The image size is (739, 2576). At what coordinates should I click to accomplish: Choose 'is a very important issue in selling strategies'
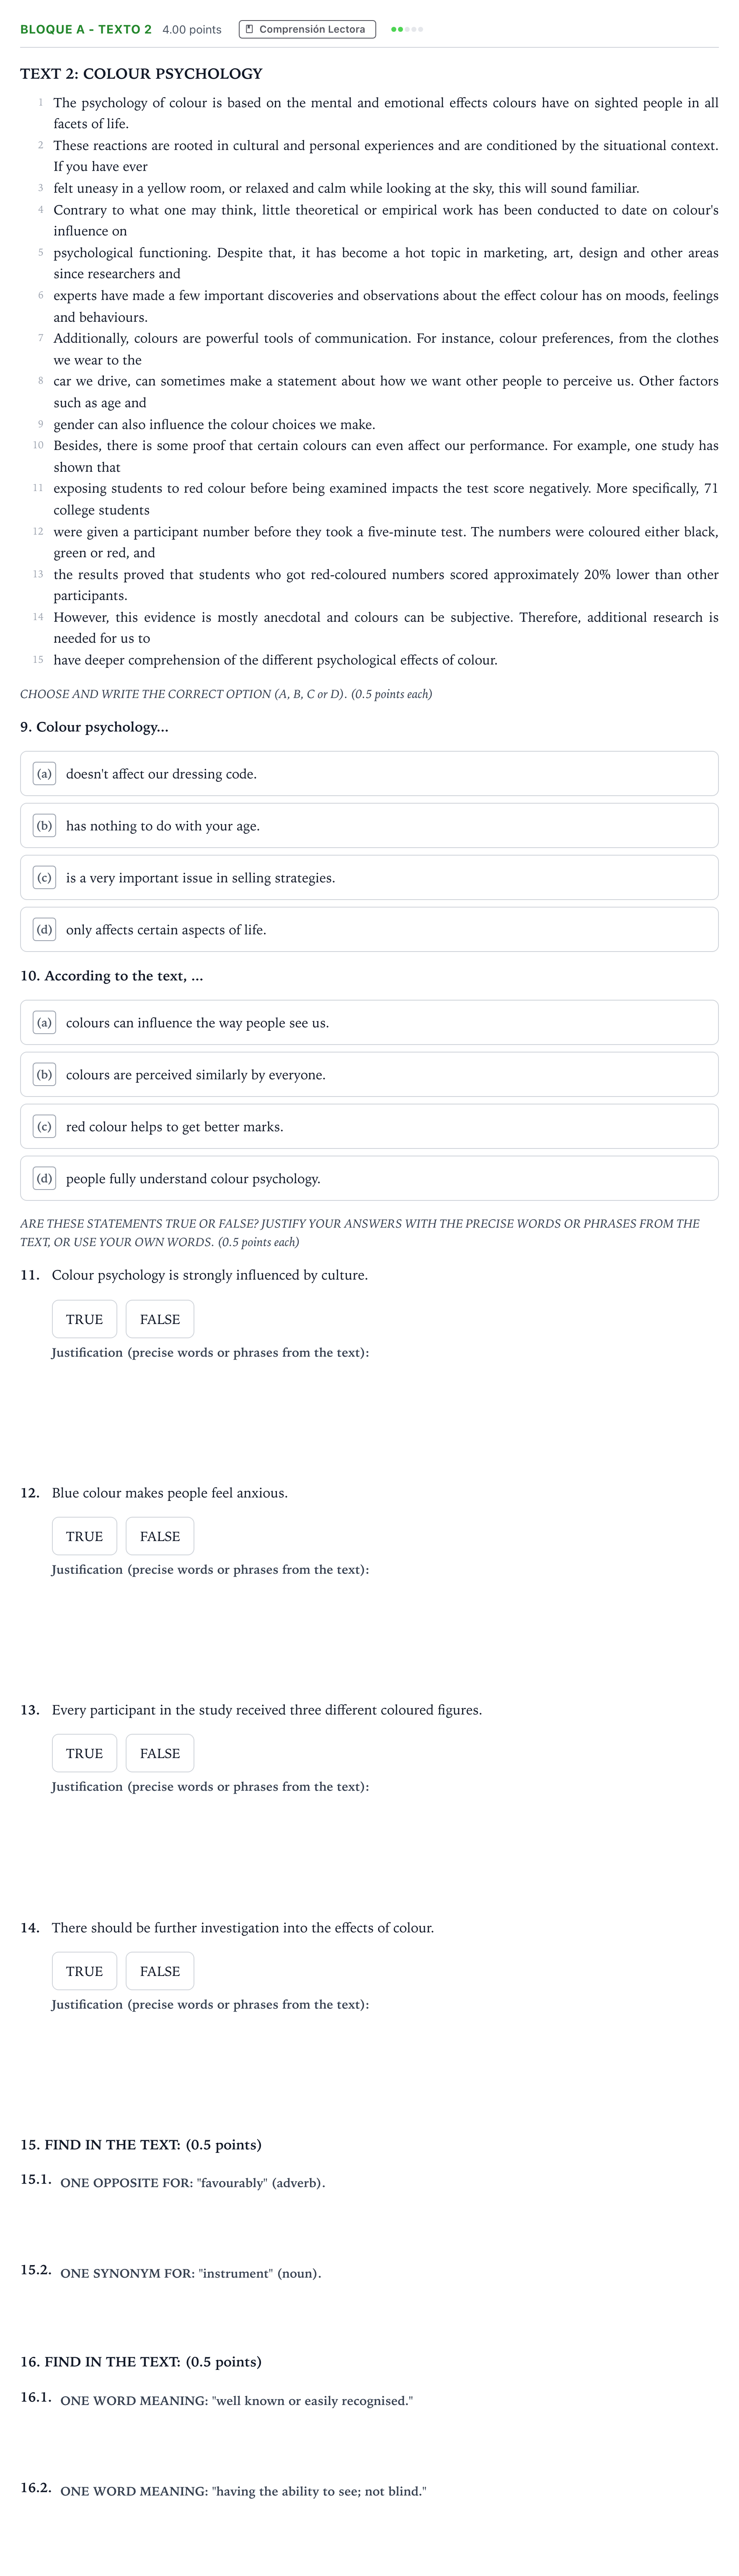coord(369,878)
